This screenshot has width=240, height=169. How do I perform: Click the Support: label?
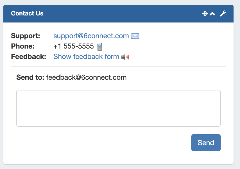point(26,36)
